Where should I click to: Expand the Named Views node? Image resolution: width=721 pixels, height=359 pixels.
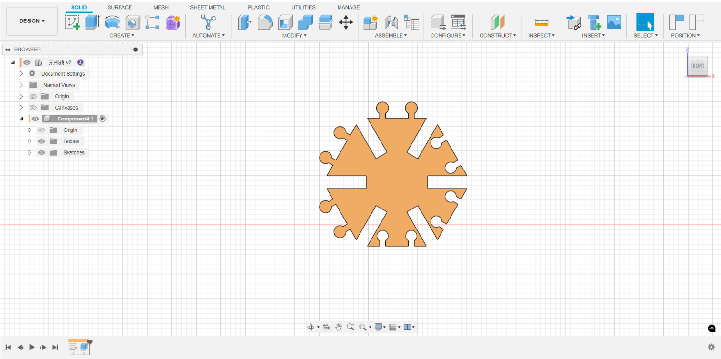pyautogui.click(x=21, y=85)
